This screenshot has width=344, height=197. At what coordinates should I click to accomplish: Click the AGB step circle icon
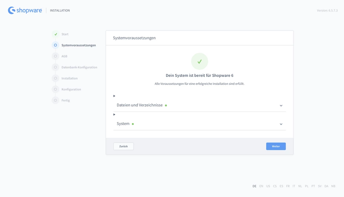[56, 56]
